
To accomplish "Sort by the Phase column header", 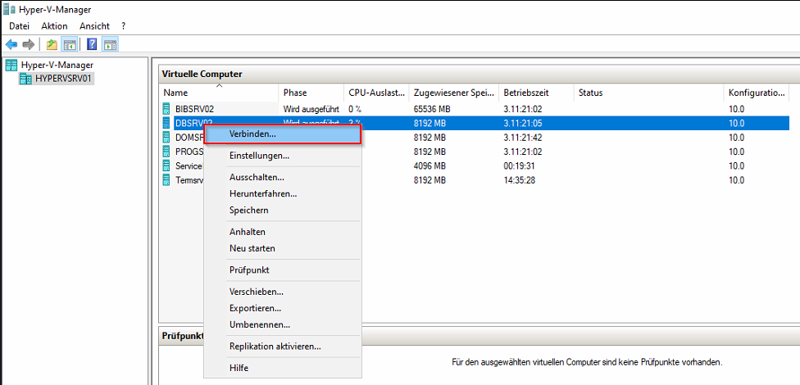I will (x=311, y=93).
